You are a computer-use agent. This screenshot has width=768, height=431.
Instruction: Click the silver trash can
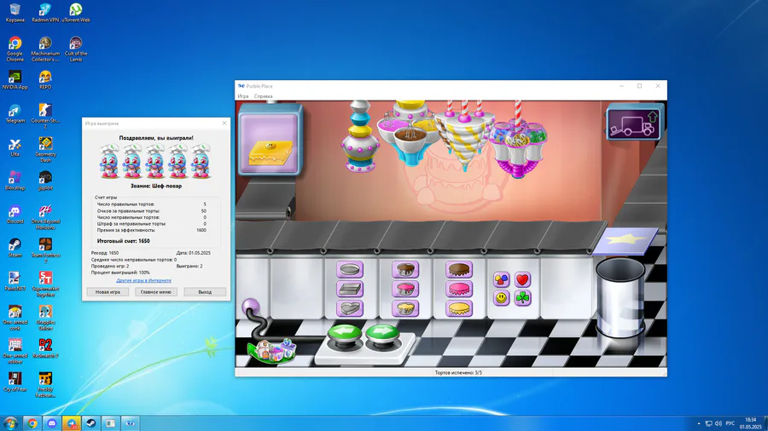coord(620,297)
